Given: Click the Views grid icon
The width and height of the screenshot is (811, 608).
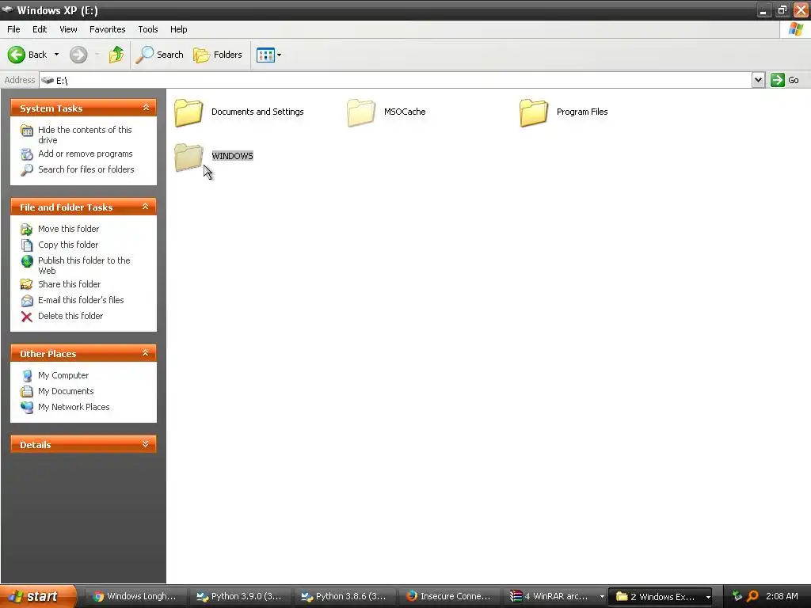Looking at the screenshot, I should click(x=265, y=55).
